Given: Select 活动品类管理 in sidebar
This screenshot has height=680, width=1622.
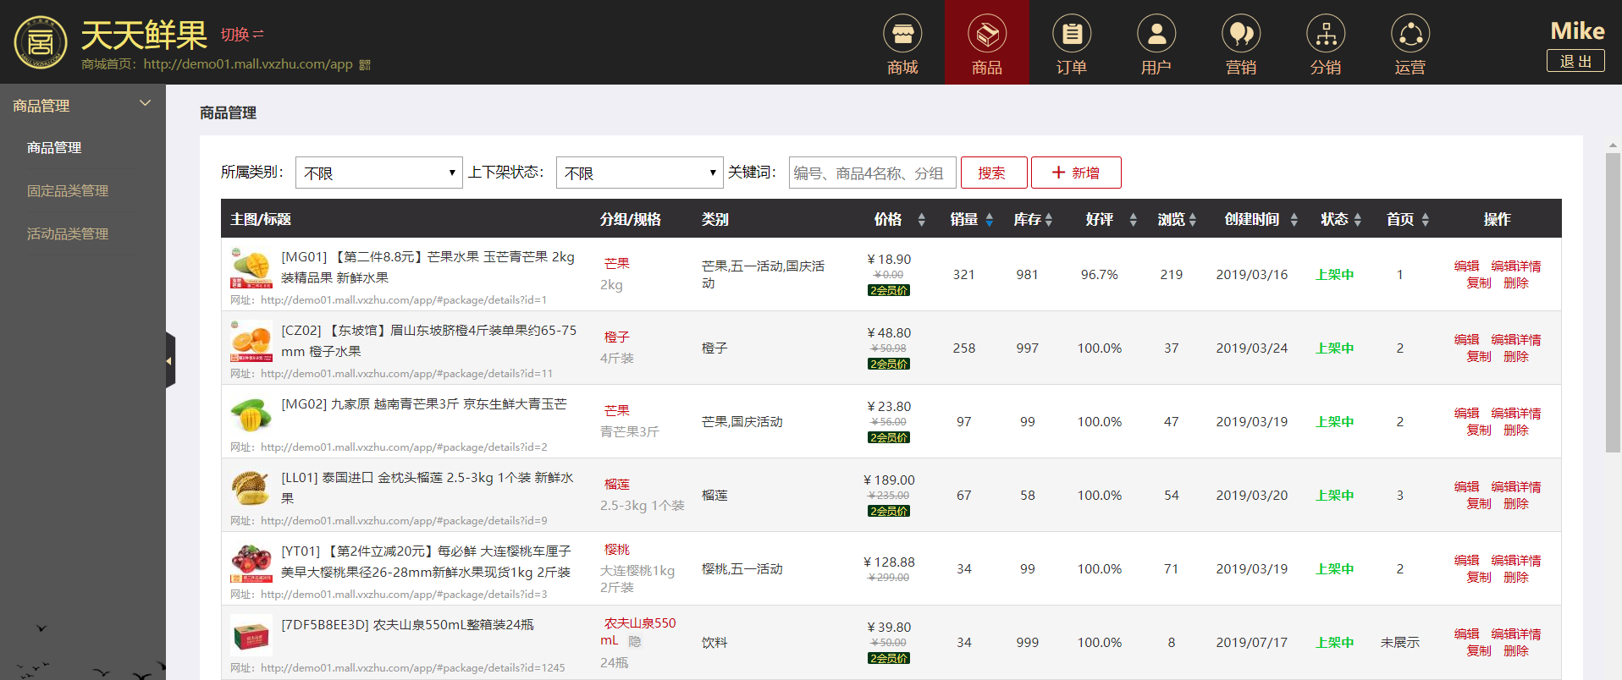Looking at the screenshot, I should tap(68, 234).
